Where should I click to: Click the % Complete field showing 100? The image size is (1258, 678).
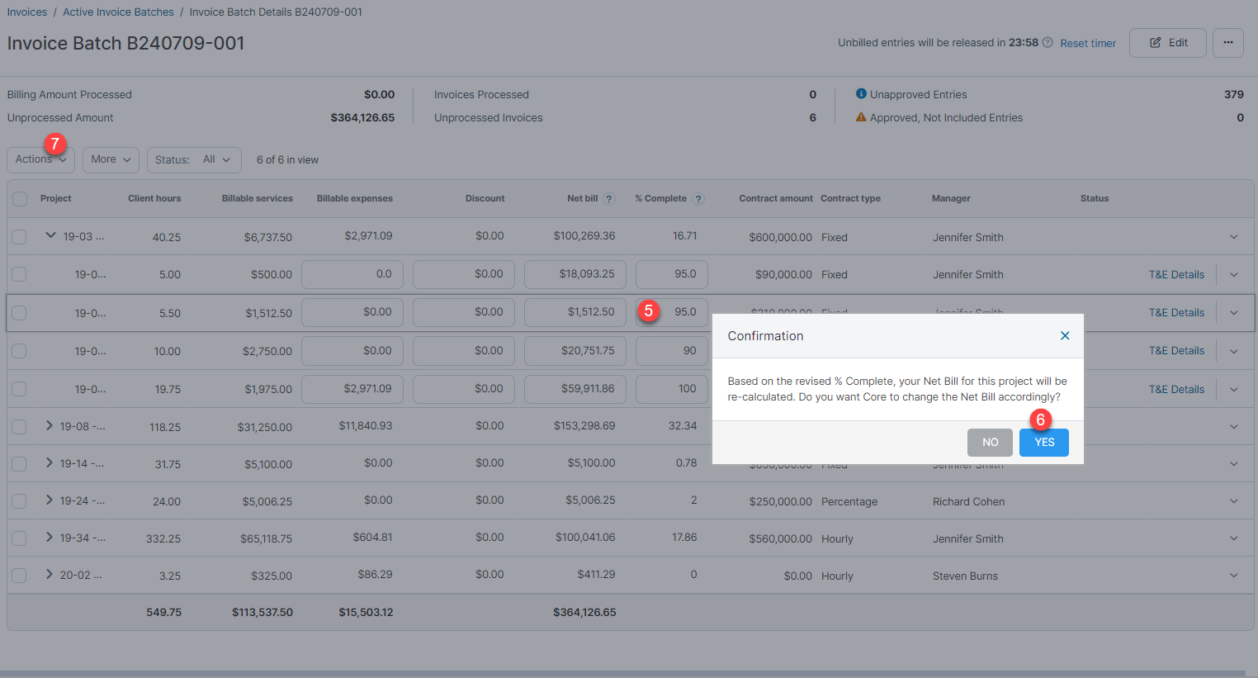[672, 389]
